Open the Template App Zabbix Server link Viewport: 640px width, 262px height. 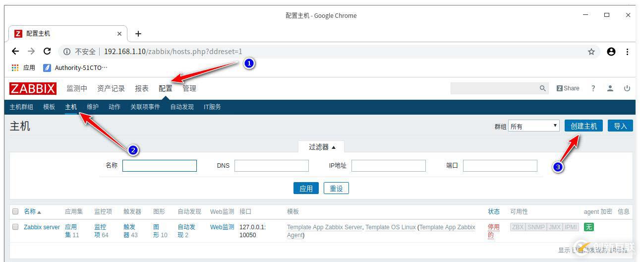pos(325,227)
